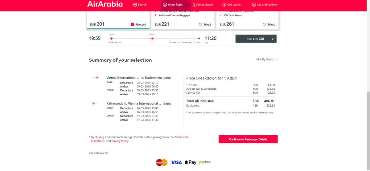Image resolution: width=370 pixels, height=171 pixels.
Task: Open Modify Search chevron
Action: click(277, 59)
